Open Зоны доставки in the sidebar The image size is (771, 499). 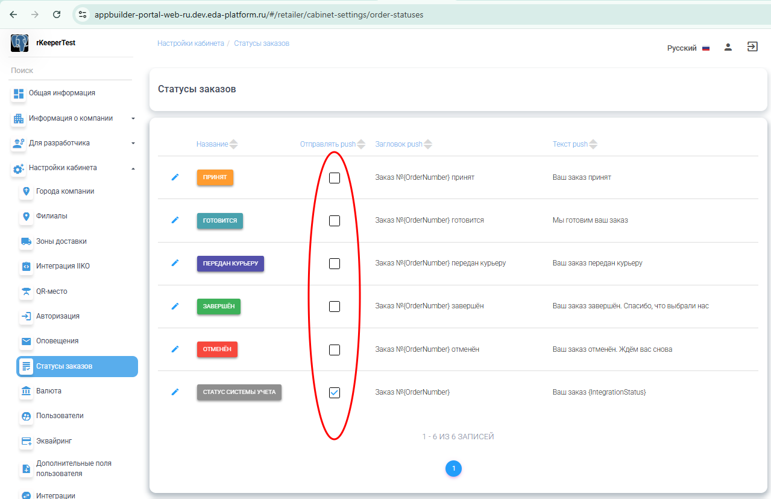(x=61, y=241)
